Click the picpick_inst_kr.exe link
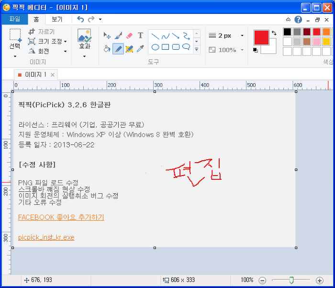The width and height of the screenshot is (335, 288). [x=46, y=237]
